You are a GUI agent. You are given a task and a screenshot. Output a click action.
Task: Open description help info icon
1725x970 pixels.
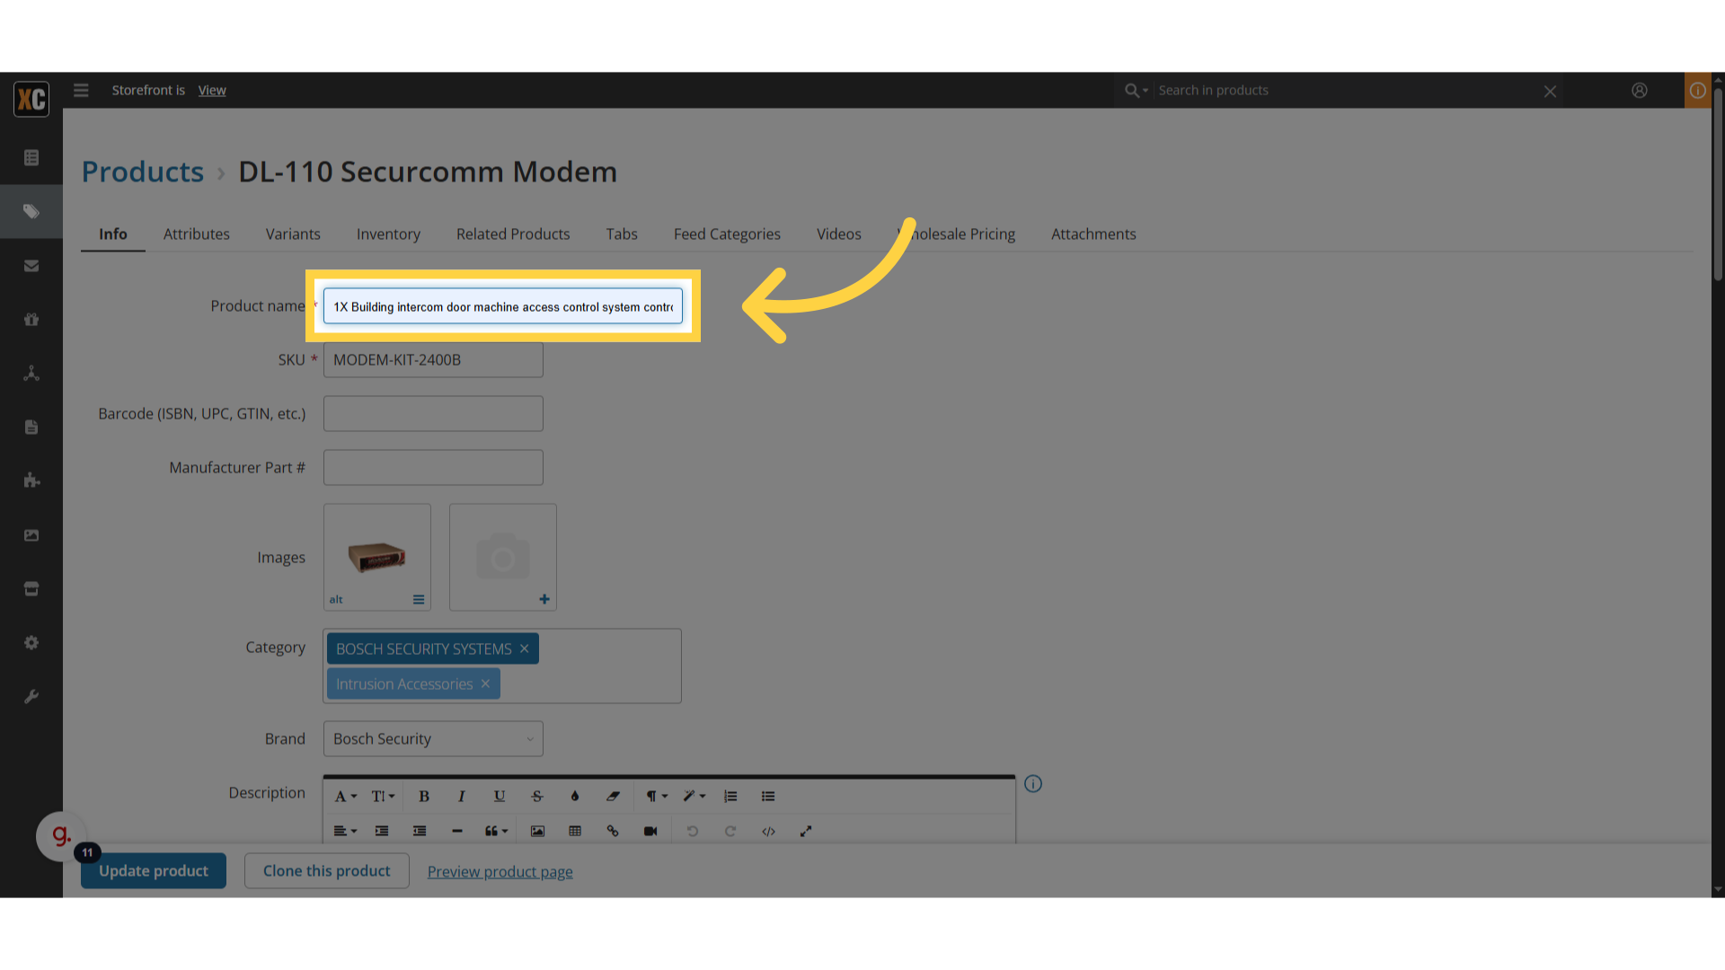pos(1033,784)
